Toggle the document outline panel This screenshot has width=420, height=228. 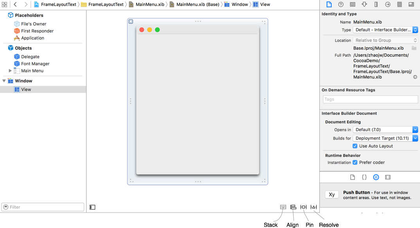[92, 207]
